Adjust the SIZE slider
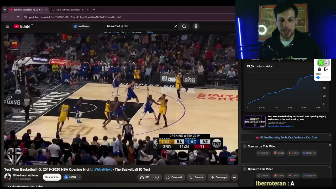Viewport: 336px width, 189px height. click(x=323, y=78)
